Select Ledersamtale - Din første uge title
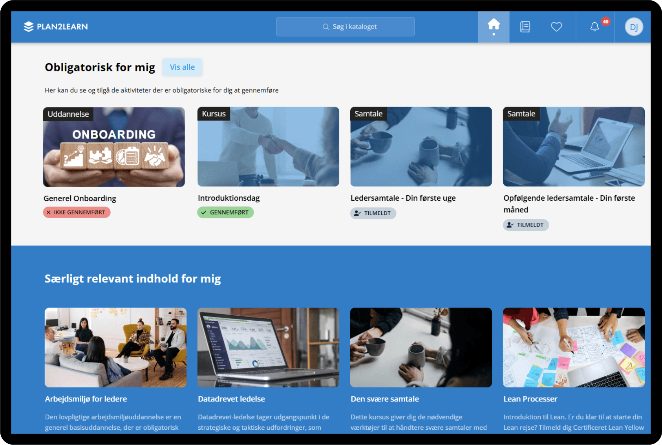The image size is (662, 445). [403, 198]
